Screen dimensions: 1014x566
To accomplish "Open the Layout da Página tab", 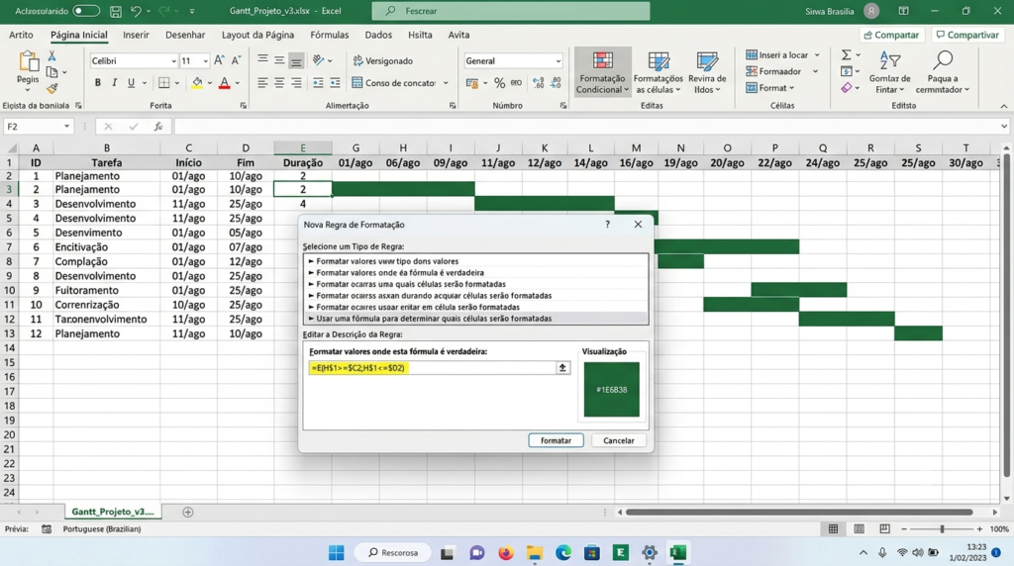I will tap(257, 35).
